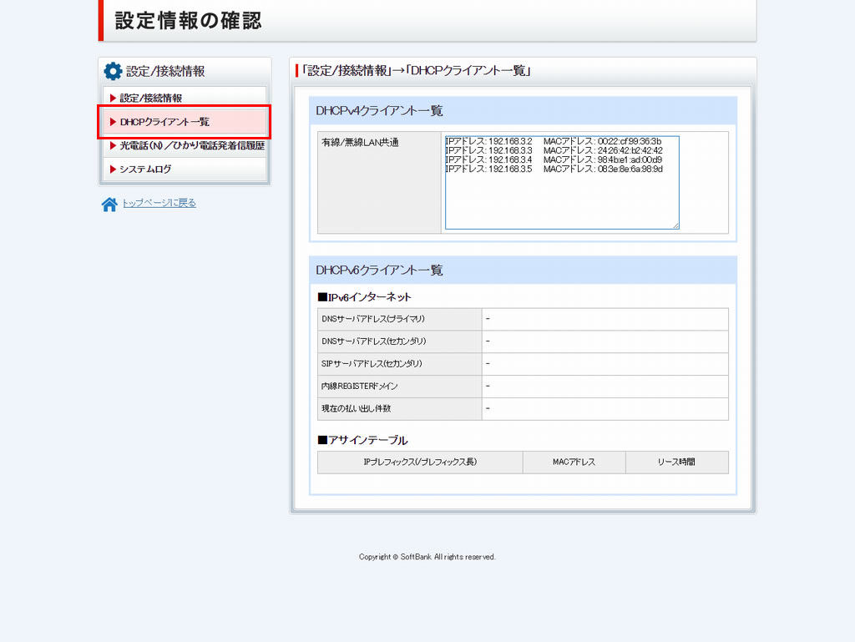Click the red arrow beside the 設定/接続情報 menu entry
The height and width of the screenshot is (642, 855).
pos(113,99)
